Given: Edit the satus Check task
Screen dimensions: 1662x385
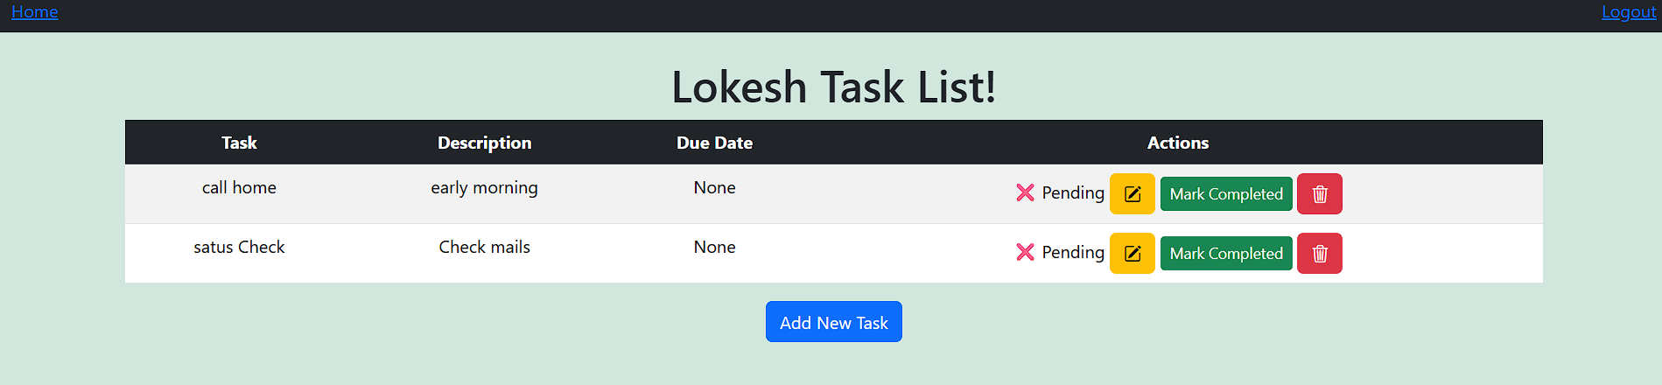Looking at the screenshot, I should tap(1132, 254).
